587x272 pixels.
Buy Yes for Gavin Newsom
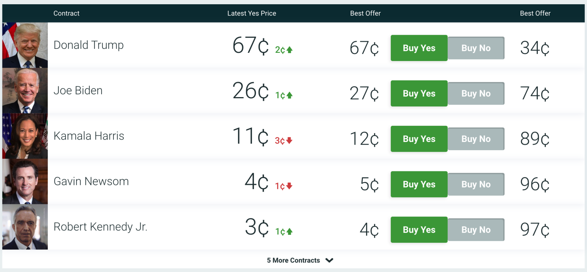(x=419, y=184)
